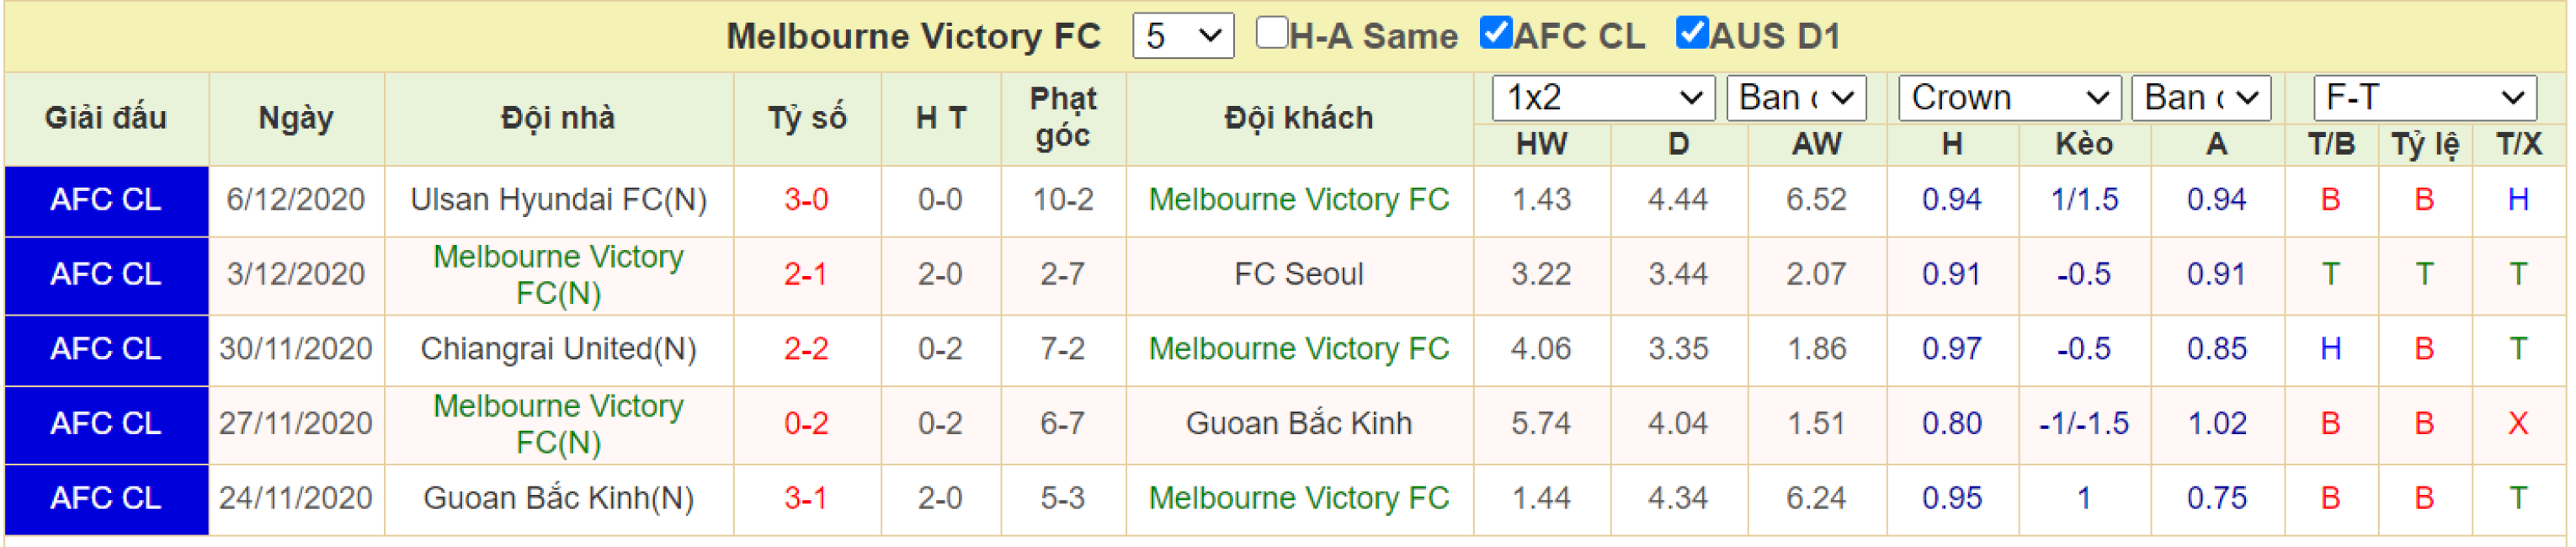The image size is (2576, 547).
Task: Open the match count dropdown showing 5
Action: pos(1183,36)
